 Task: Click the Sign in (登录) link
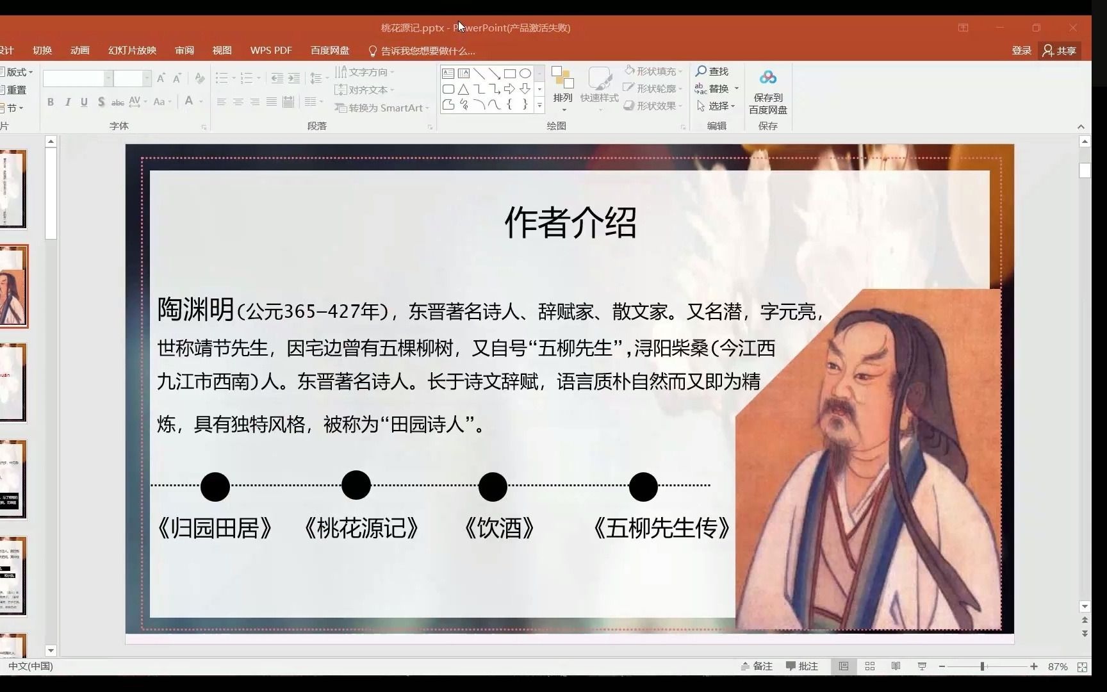(1021, 51)
